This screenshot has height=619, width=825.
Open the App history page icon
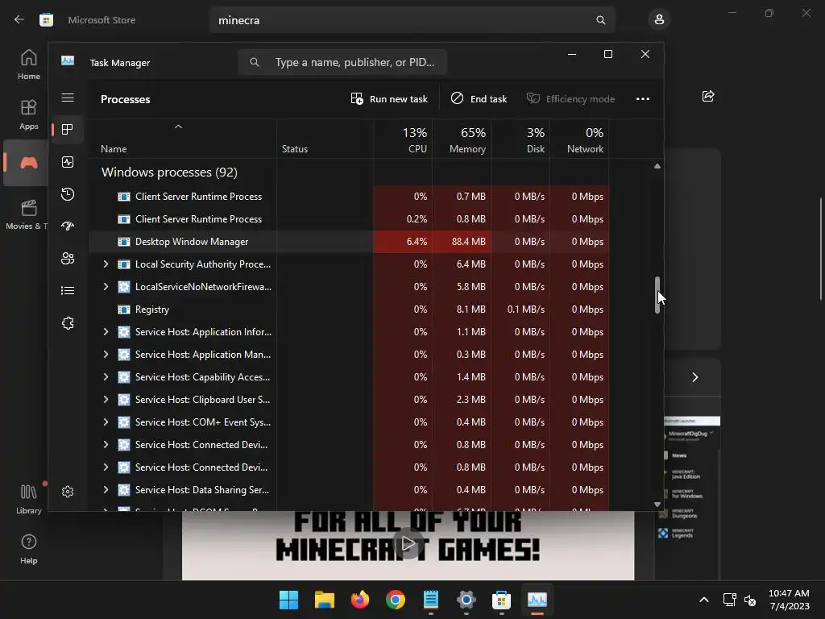coord(68,194)
